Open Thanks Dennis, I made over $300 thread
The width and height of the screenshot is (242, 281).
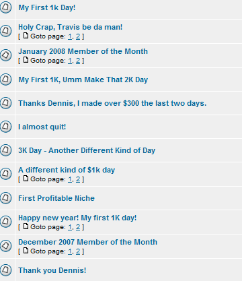point(112,103)
